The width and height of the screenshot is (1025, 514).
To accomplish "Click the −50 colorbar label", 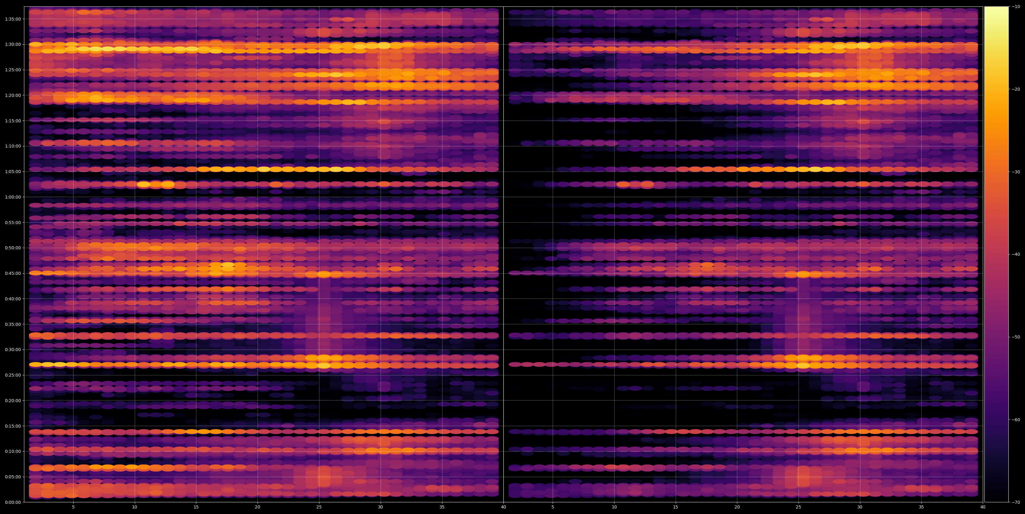I will click(x=1016, y=337).
